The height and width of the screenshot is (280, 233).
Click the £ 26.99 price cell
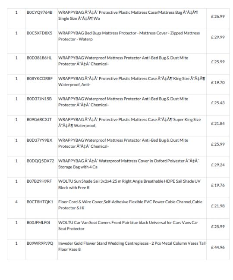[x=218, y=16]
